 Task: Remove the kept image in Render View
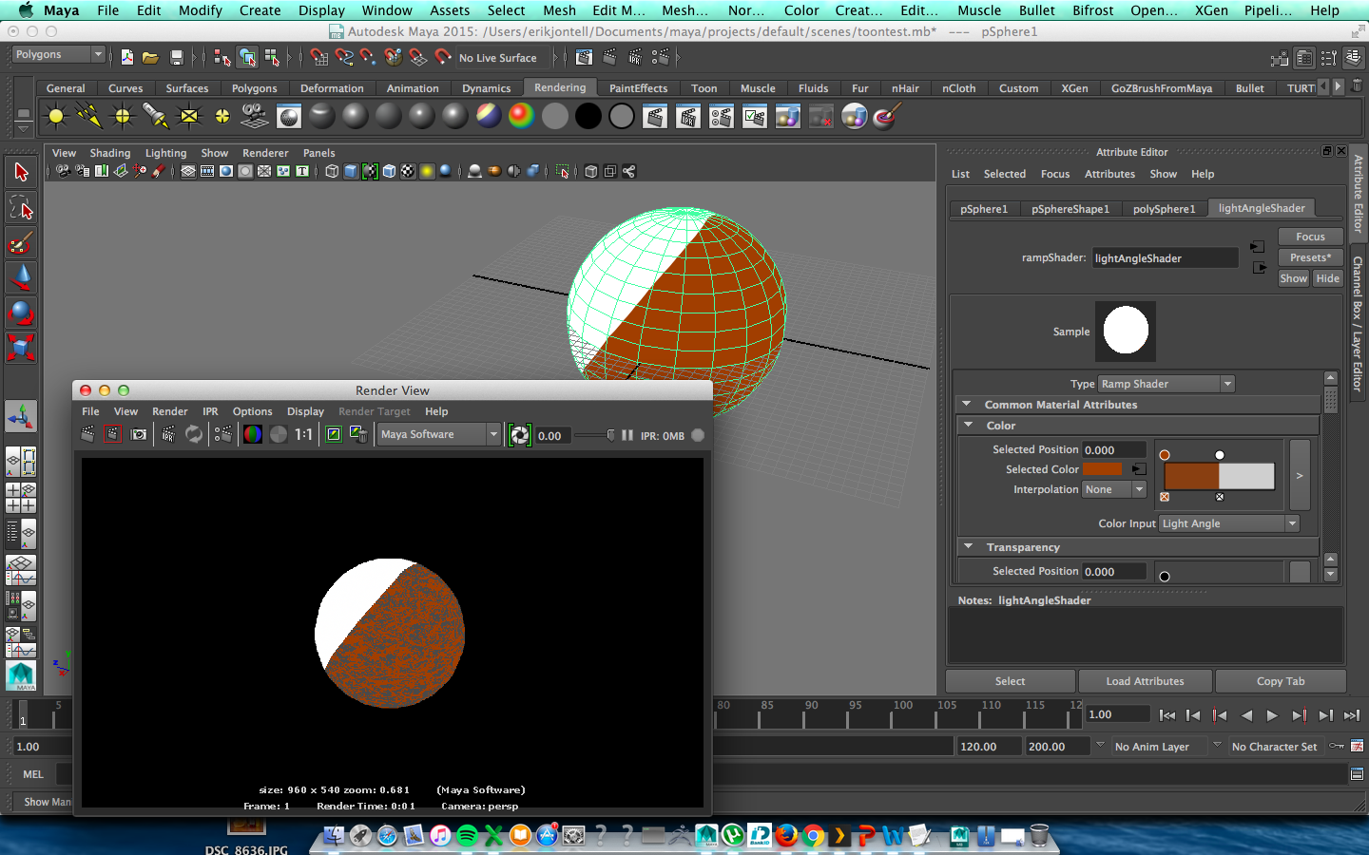click(x=358, y=434)
